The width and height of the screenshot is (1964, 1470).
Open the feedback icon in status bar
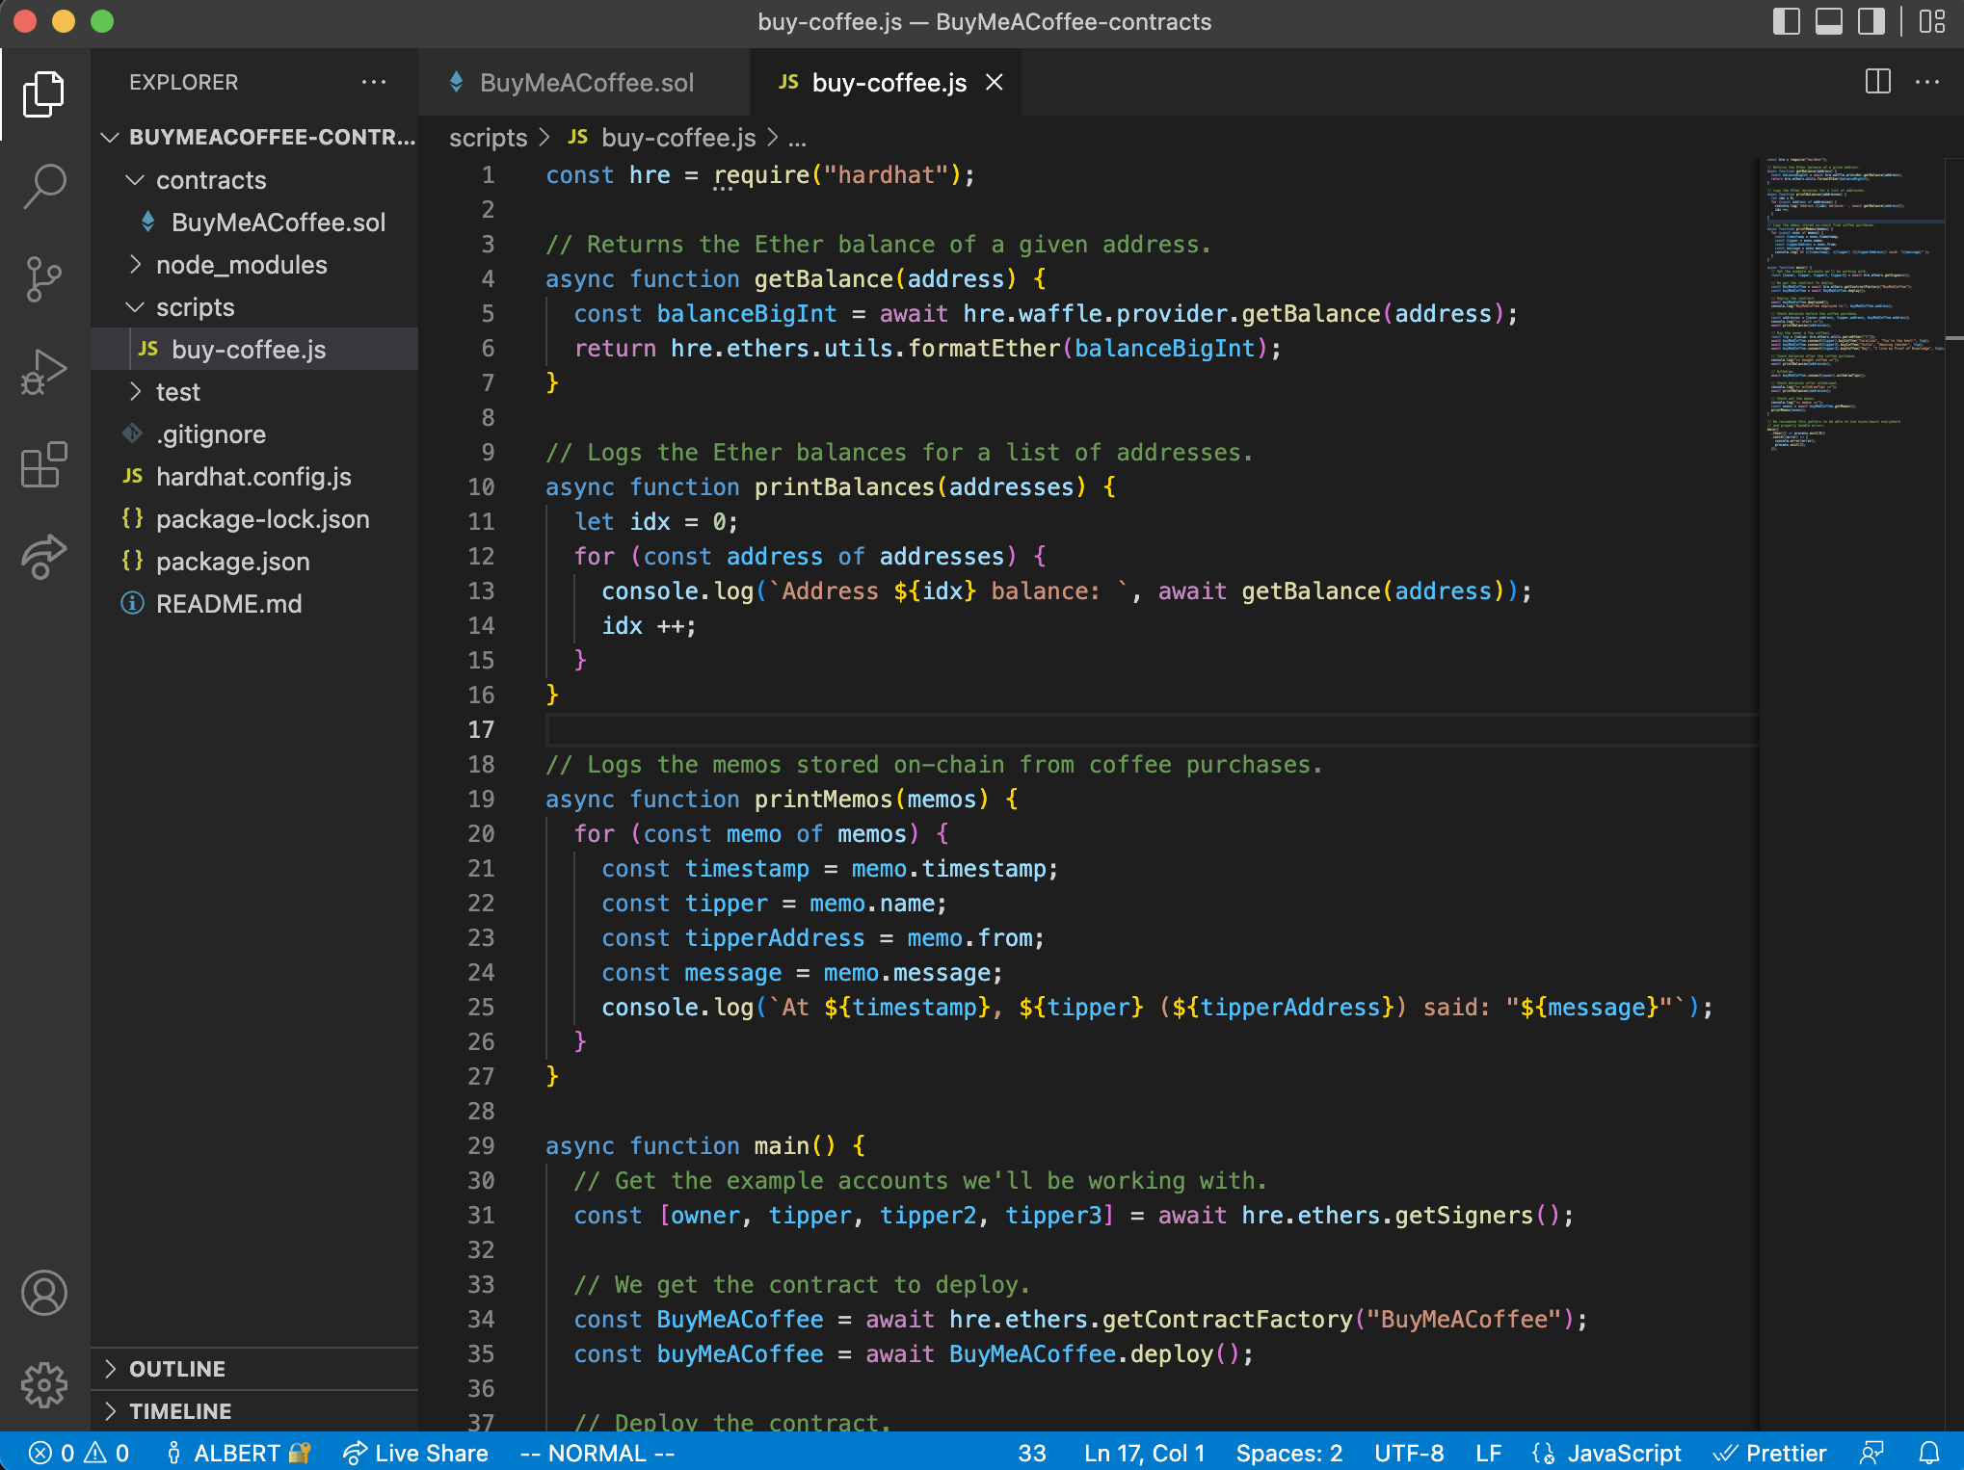1872,1453
